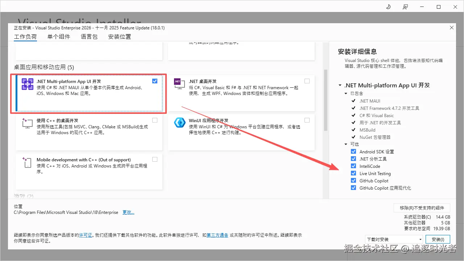Click 移除(R)不受支持的组件 button
The width and height of the screenshot is (464, 261).
pyautogui.click(x=422, y=208)
